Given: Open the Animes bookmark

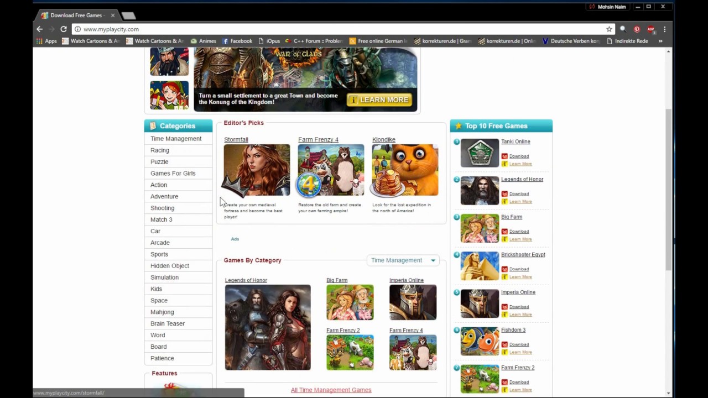Looking at the screenshot, I should pos(203,41).
